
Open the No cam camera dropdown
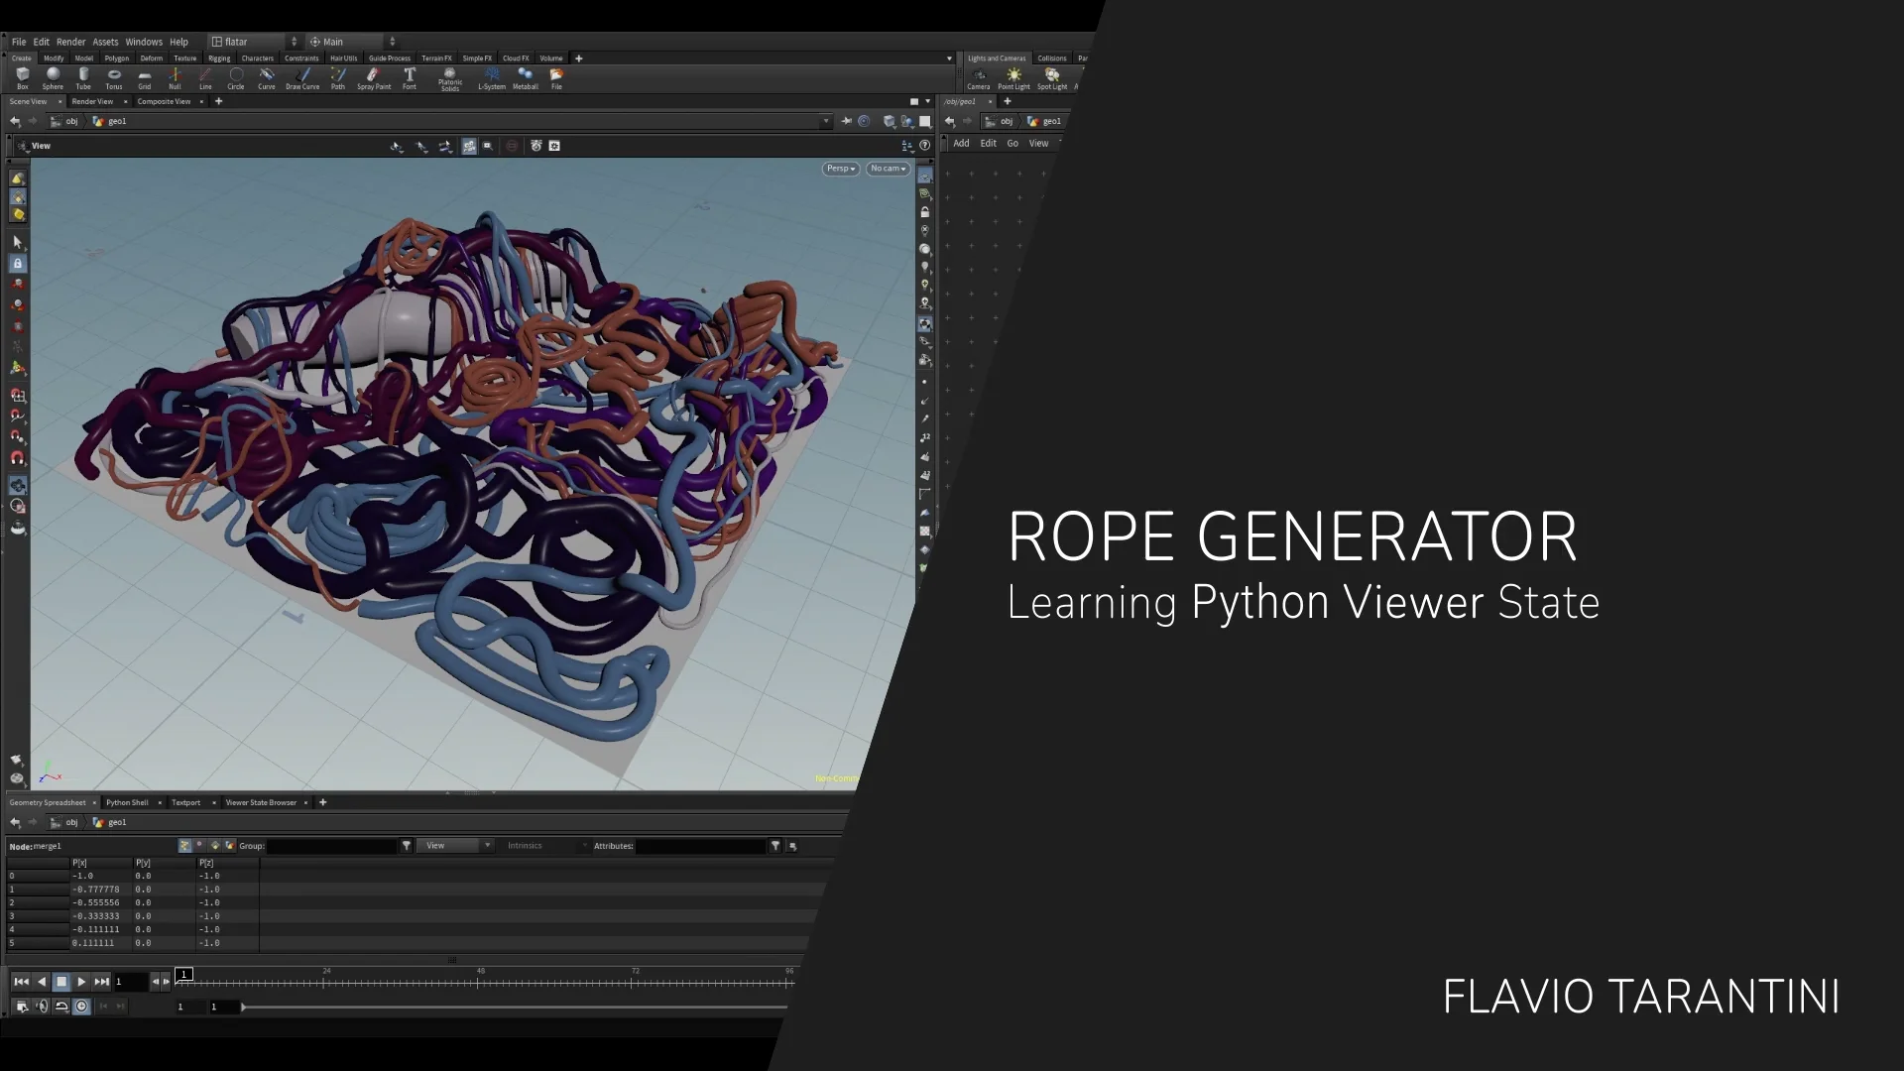pos(888,169)
